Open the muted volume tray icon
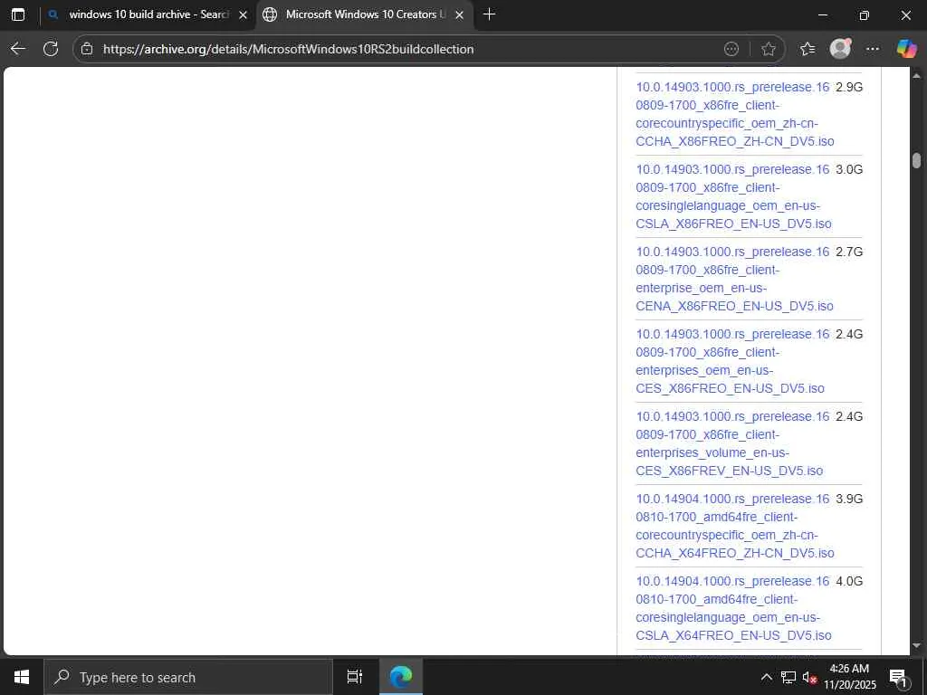 coord(809,677)
